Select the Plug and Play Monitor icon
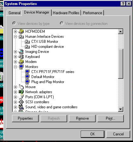This screenshot has height=142, width=133. [x=27, y=82]
